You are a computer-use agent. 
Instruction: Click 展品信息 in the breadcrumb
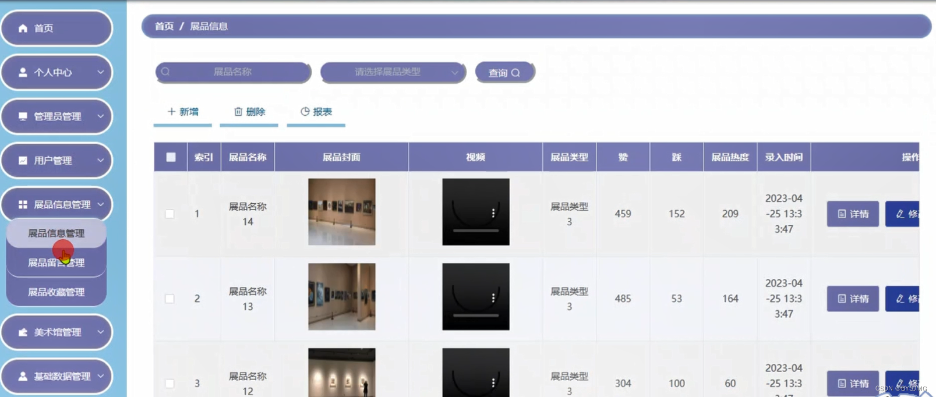(x=209, y=26)
